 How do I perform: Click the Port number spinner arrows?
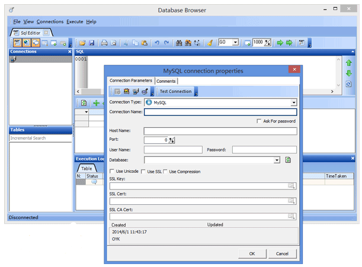172,140
